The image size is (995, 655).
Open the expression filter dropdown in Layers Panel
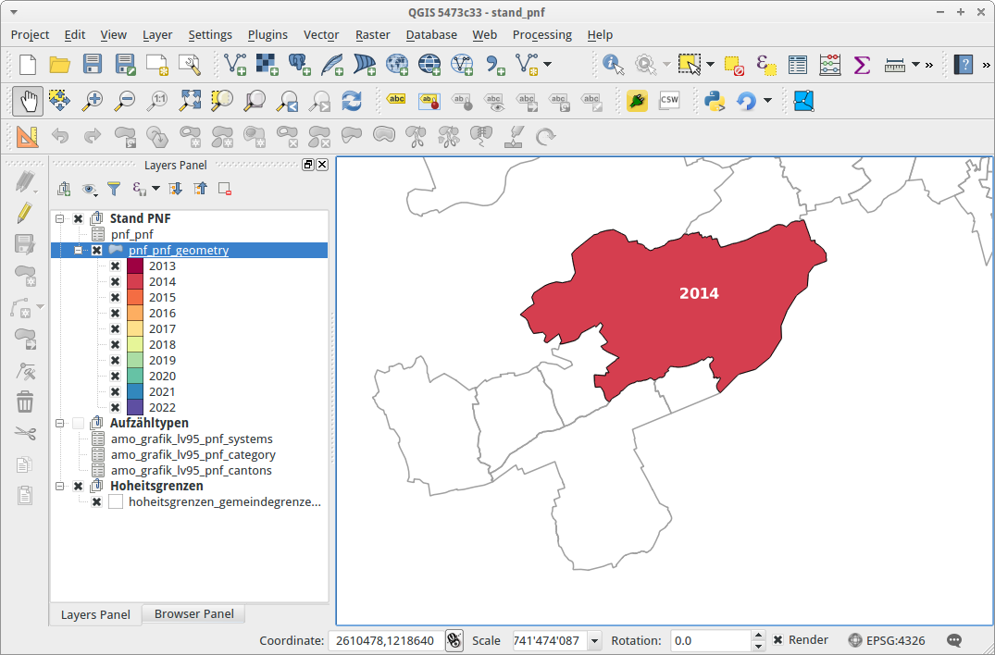click(156, 189)
